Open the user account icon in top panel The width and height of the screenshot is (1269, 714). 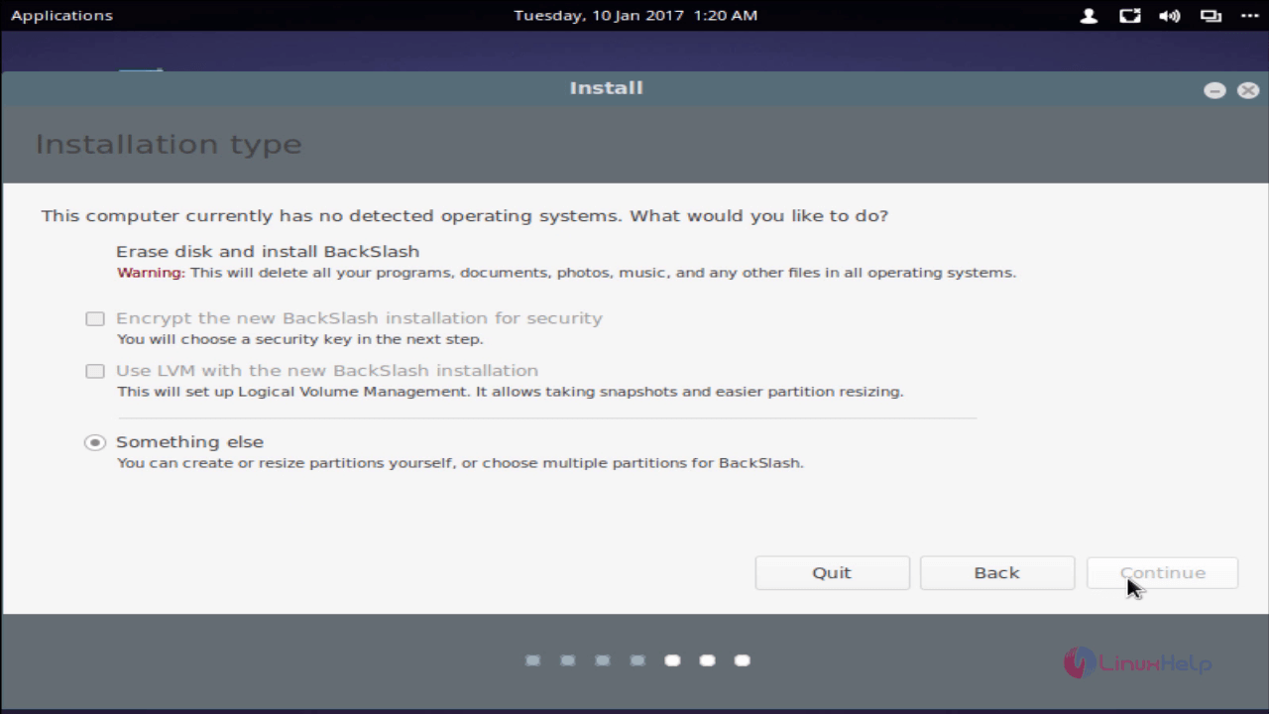coord(1089,16)
